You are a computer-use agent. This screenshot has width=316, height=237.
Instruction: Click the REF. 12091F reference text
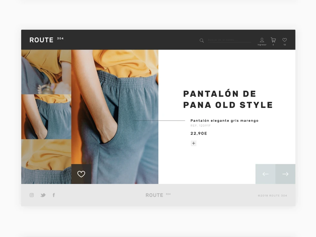click(x=201, y=125)
